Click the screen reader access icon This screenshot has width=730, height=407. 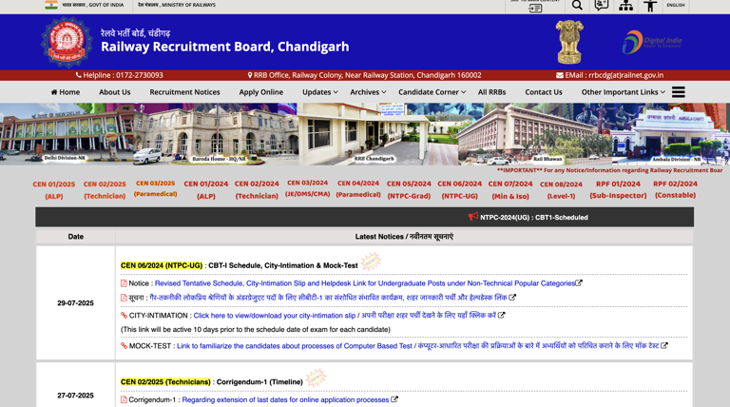pos(601,6)
